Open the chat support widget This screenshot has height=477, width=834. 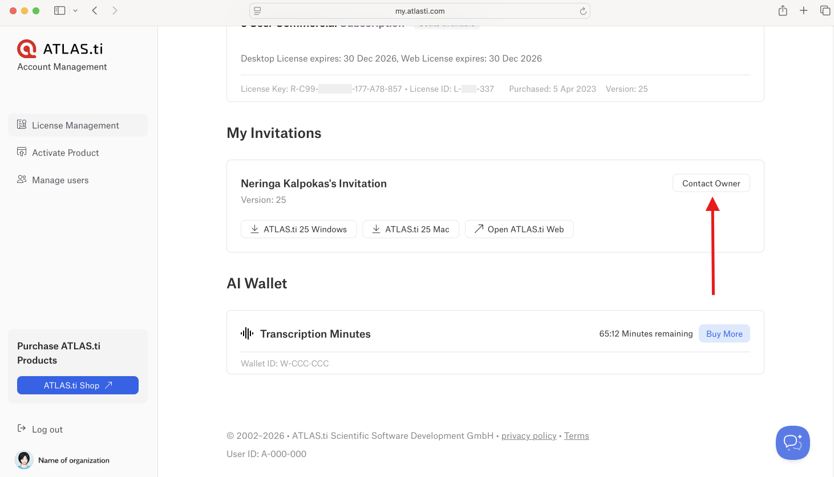tap(792, 443)
